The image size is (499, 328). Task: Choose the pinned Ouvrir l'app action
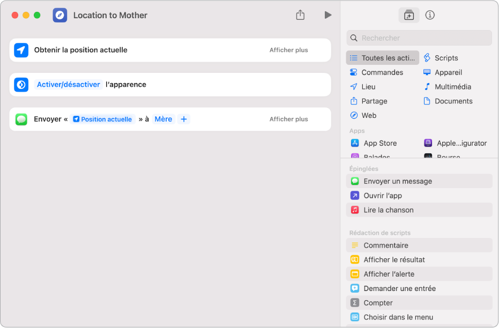coord(419,195)
